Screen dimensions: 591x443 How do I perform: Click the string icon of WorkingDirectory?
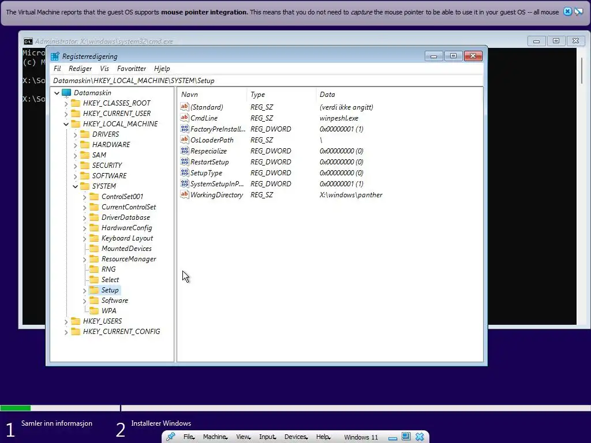184,194
